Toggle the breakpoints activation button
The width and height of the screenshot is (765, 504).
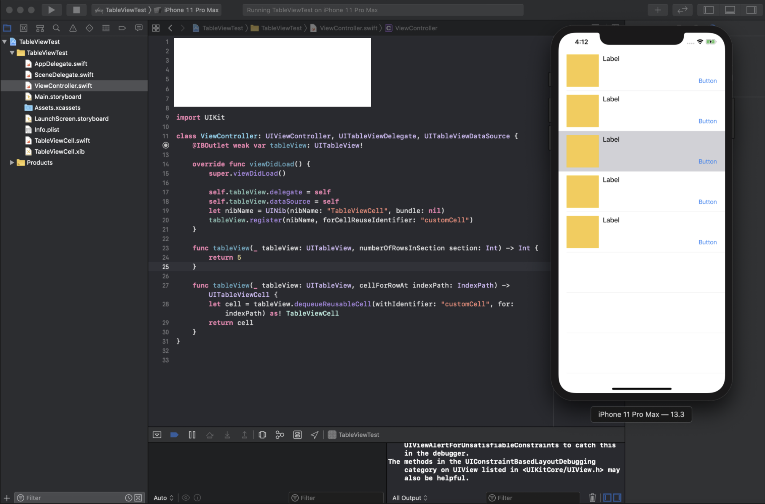coord(174,435)
